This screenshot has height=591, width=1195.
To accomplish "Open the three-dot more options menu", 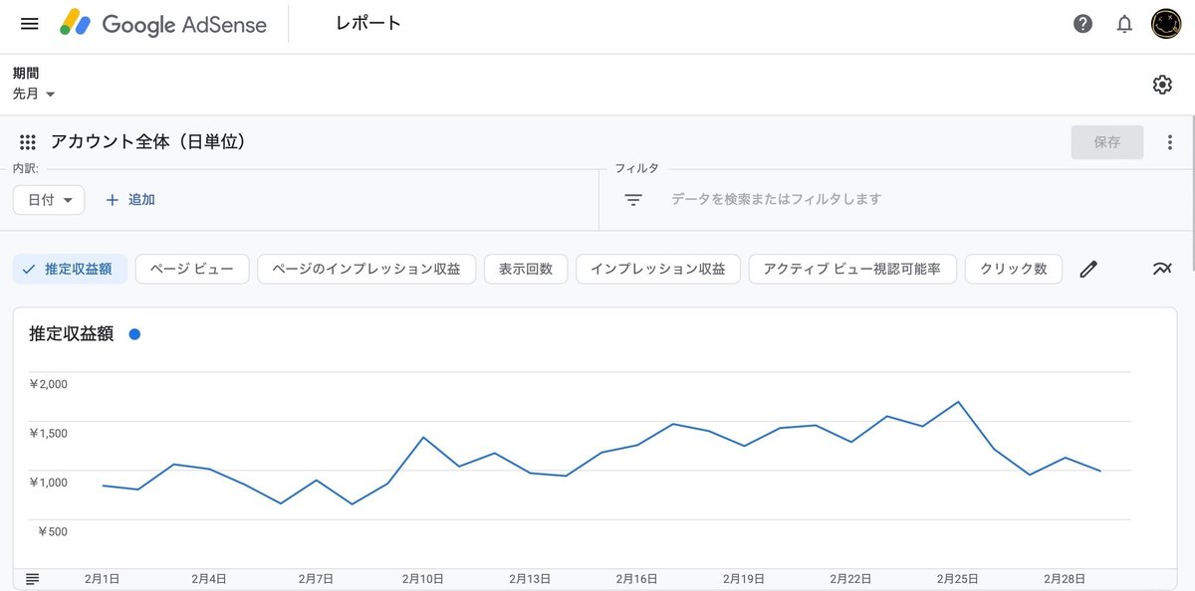I will pos(1170,142).
